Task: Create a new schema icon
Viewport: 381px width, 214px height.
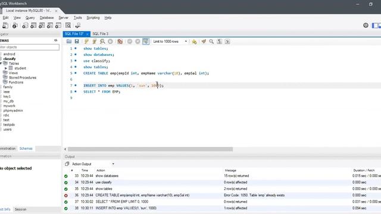Action: tap(25, 26)
